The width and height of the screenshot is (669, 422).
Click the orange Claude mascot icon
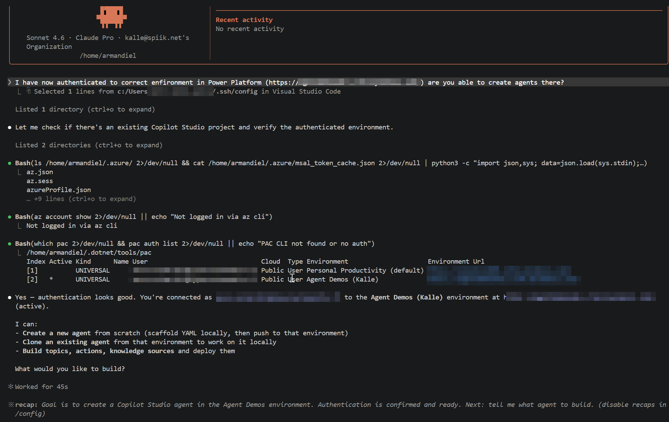(111, 17)
